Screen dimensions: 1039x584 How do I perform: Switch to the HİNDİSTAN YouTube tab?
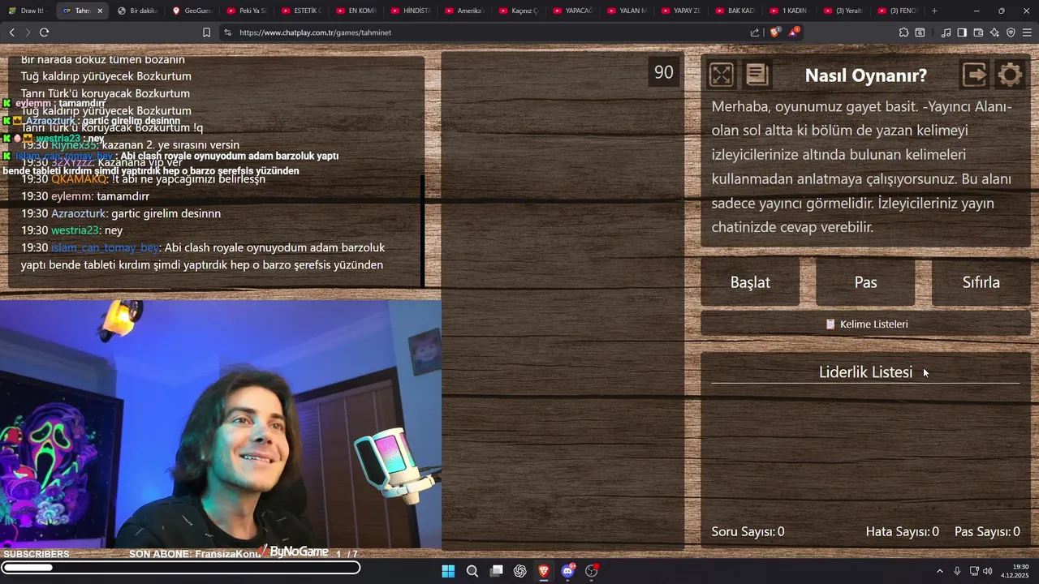(x=410, y=11)
